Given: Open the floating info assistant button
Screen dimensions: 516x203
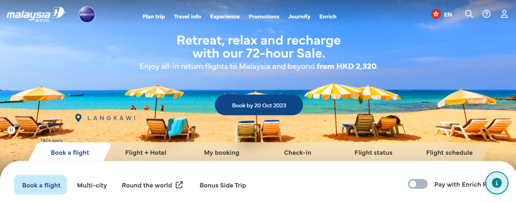Looking at the screenshot, I should 496,183.
